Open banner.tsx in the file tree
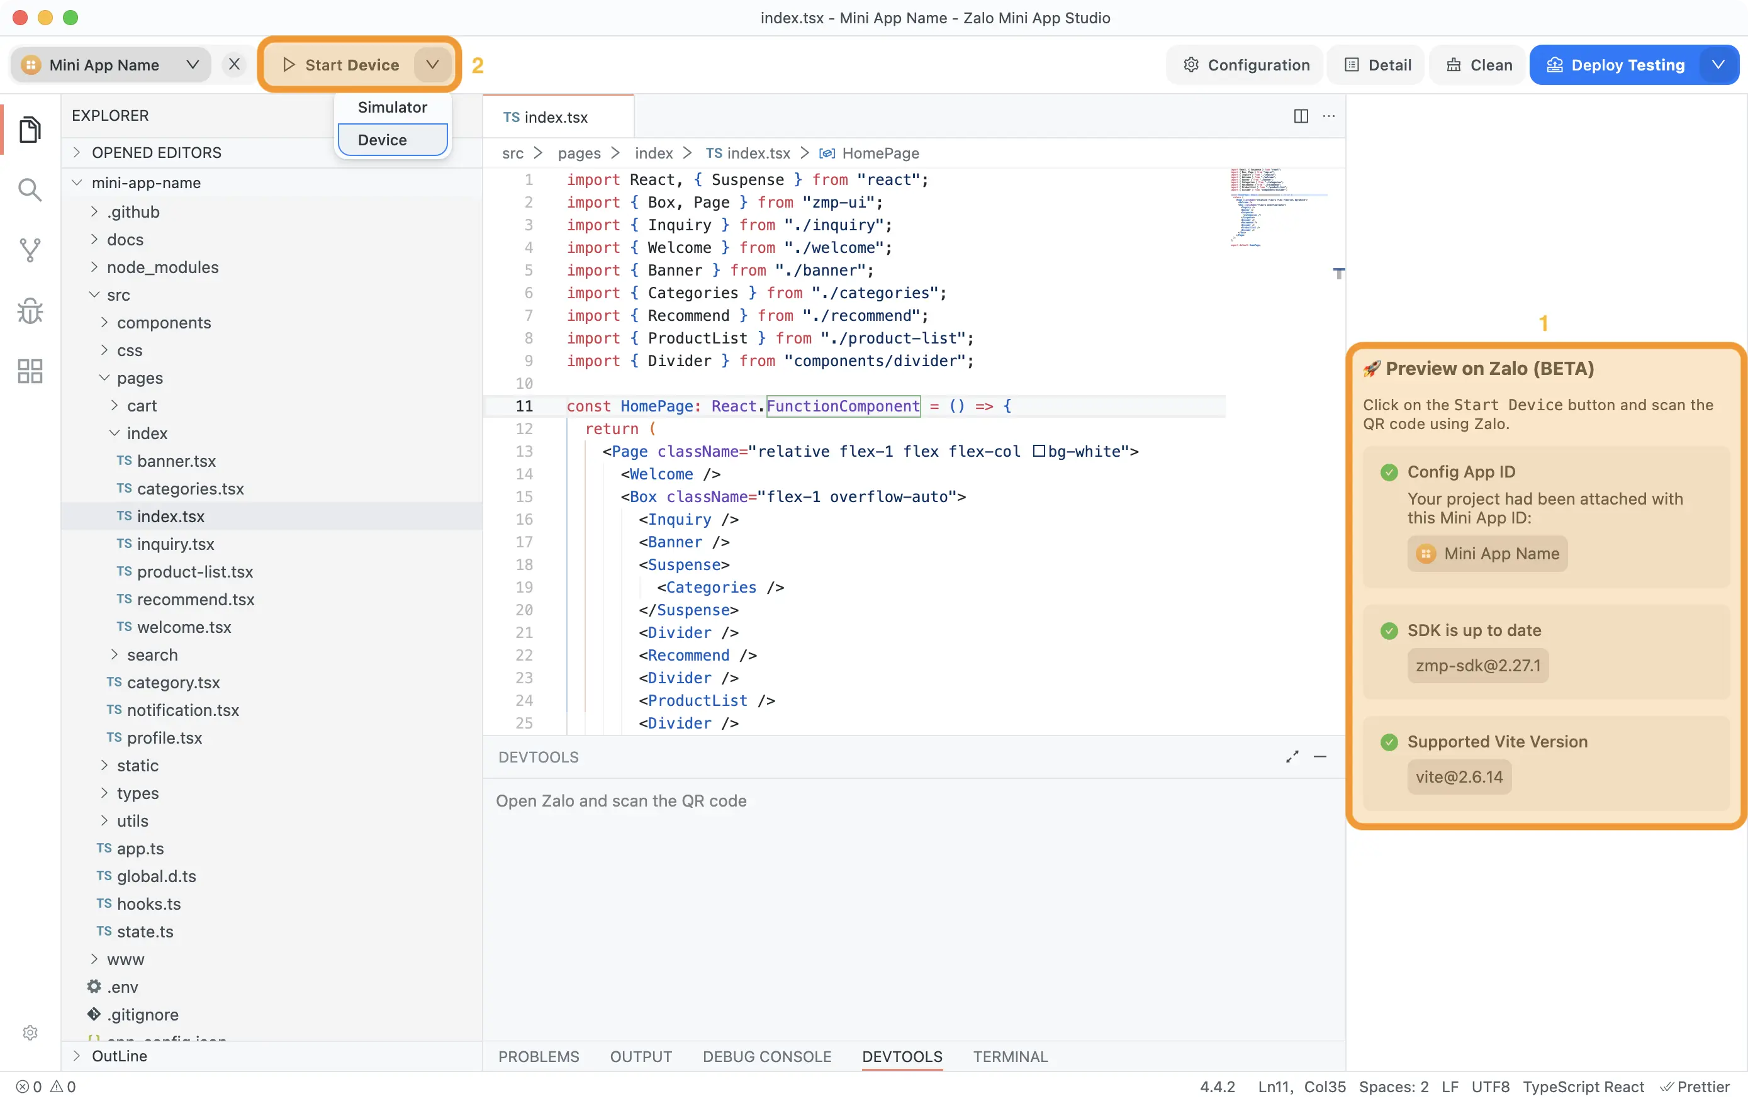This screenshot has height=1101, width=1748. click(176, 461)
